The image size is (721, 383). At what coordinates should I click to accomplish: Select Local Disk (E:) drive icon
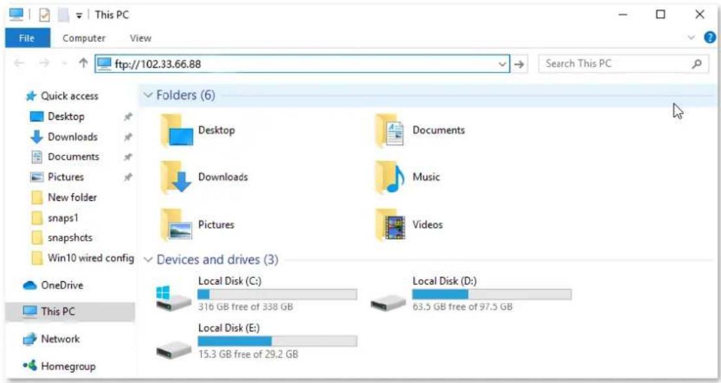173,351
